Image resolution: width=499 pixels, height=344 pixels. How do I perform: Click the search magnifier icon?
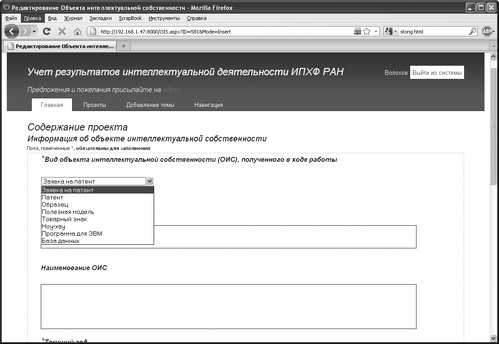(x=473, y=31)
